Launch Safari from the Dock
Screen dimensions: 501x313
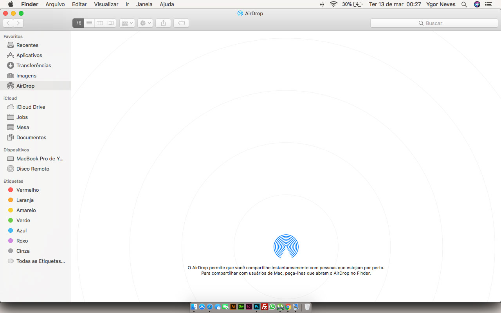(x=210, y=307)
